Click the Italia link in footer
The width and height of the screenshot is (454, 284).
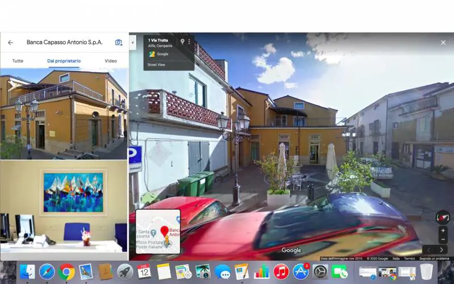(396, 258)
